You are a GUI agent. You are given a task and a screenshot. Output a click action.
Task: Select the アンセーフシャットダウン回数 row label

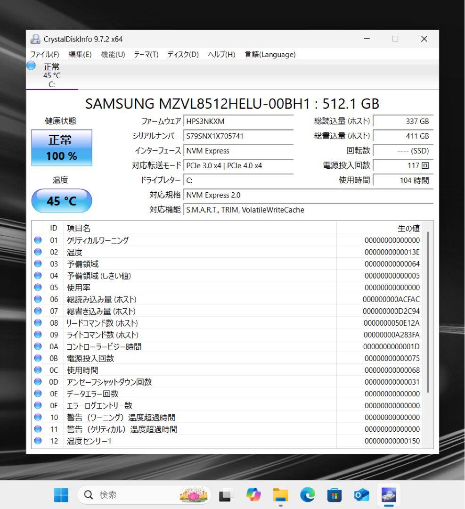109,382
